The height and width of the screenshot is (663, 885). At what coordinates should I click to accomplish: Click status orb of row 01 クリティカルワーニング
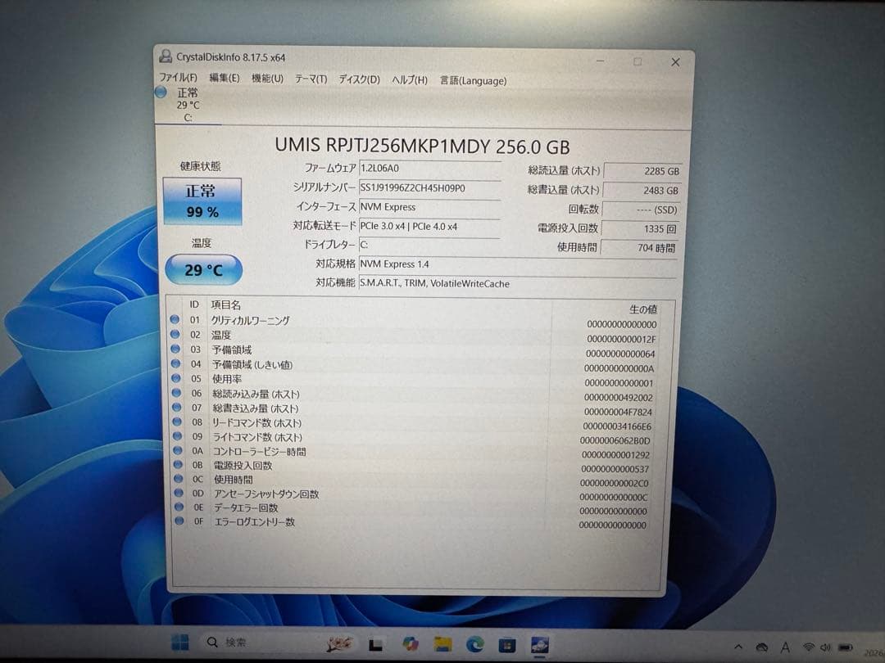[175, 320]
